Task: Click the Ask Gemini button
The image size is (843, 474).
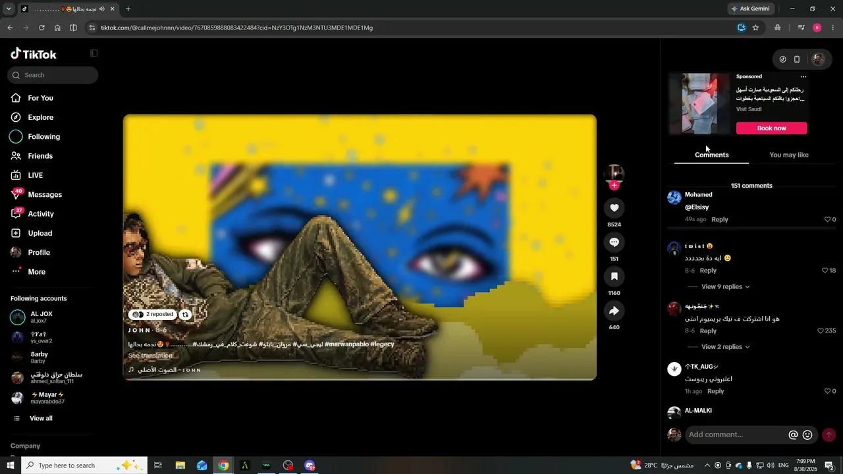Action: click(x=751, y=9)
